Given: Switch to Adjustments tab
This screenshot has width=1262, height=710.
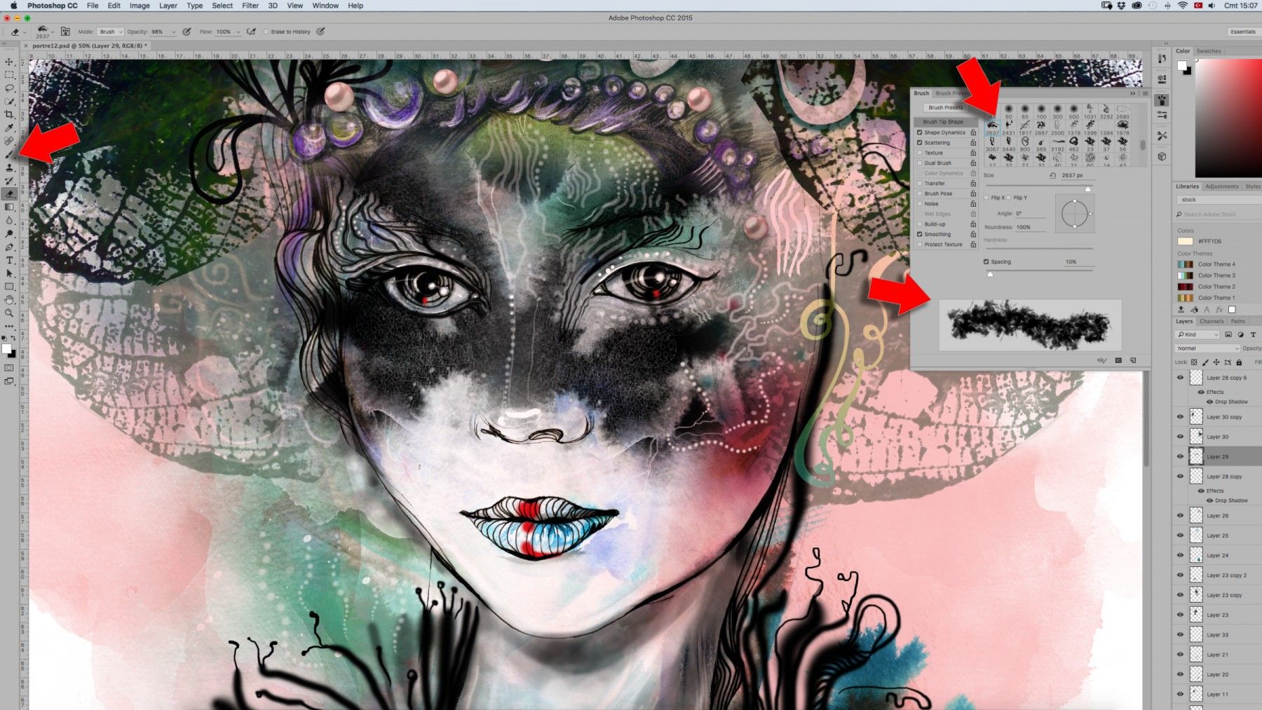Looking at the screenshot, I should (1222, 186).
